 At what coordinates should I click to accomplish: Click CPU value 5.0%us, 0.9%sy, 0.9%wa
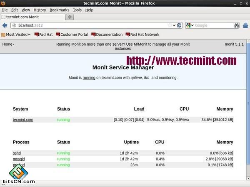tap(168, 120)
